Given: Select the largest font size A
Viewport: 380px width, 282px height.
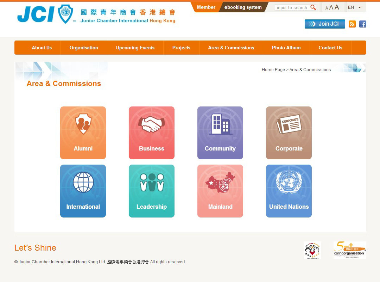Looking at the screenshot, I should 337,7.
